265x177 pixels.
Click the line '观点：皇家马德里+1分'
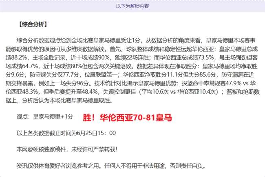coord(45,117)
